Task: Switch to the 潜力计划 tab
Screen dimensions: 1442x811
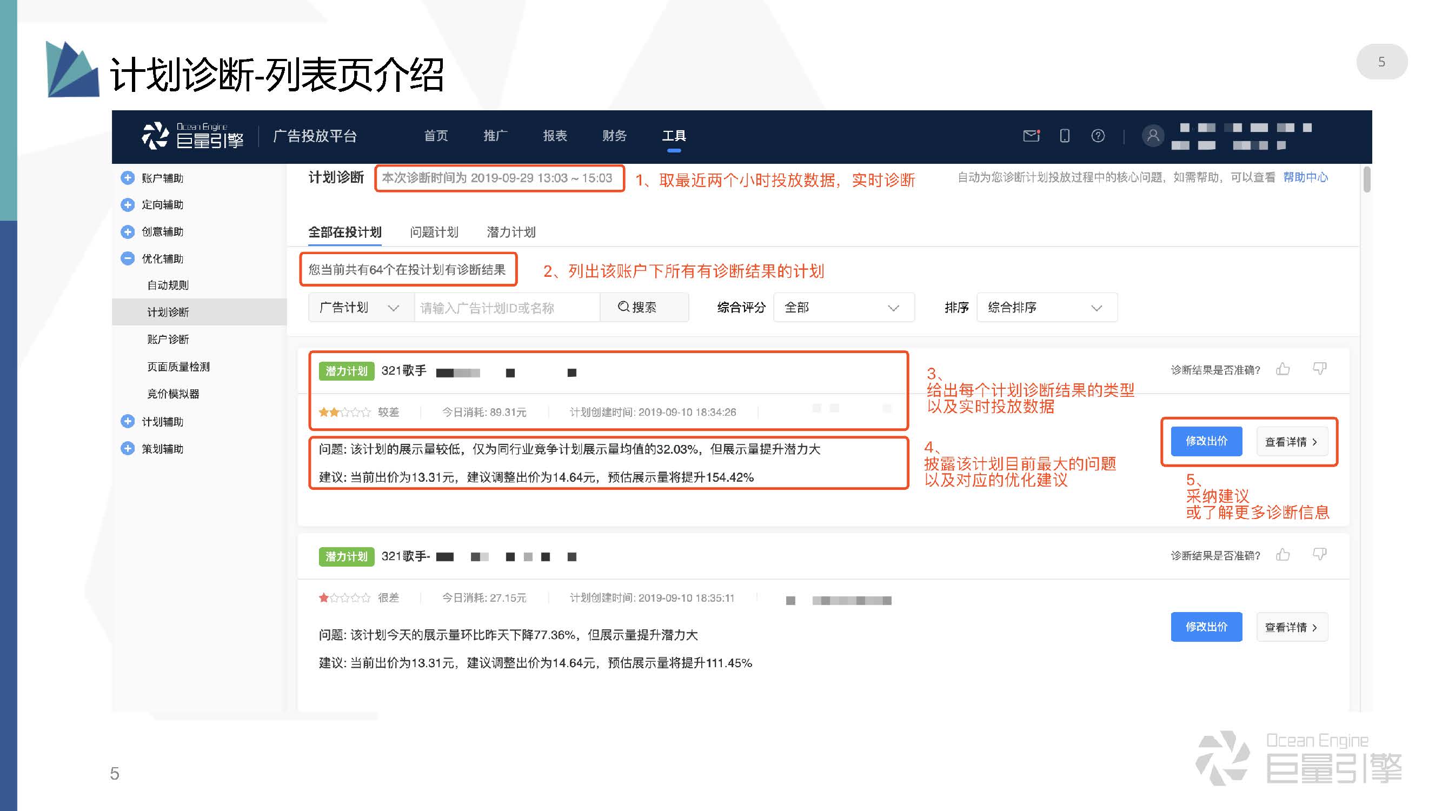Action: coord(510,232)
